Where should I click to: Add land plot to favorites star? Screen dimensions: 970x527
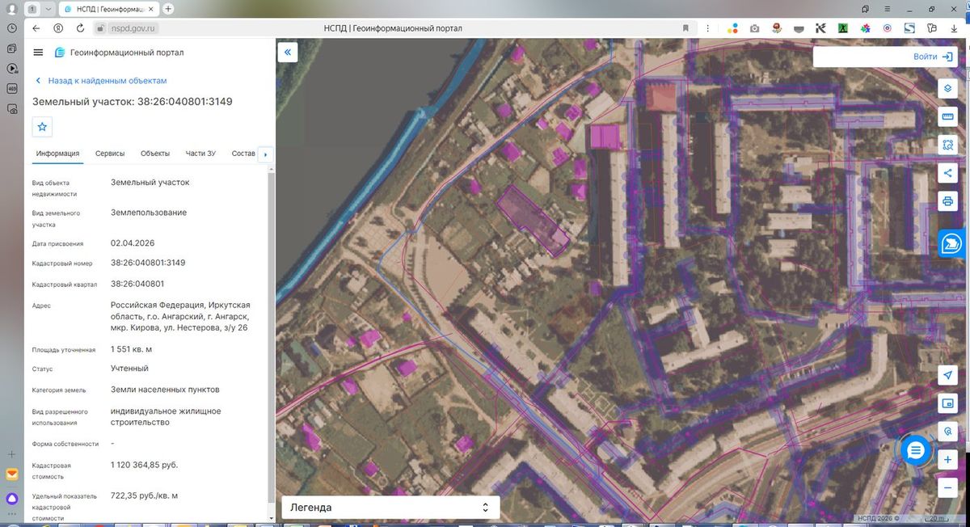[x=43, y=127]
